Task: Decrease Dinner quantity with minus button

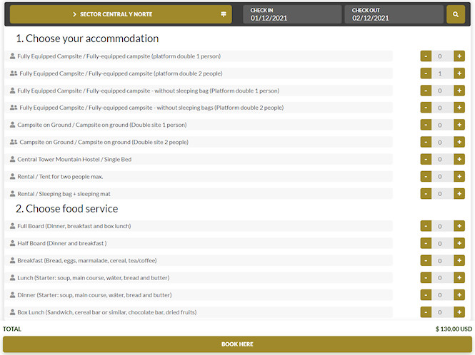Action: (x=426, y=295)
